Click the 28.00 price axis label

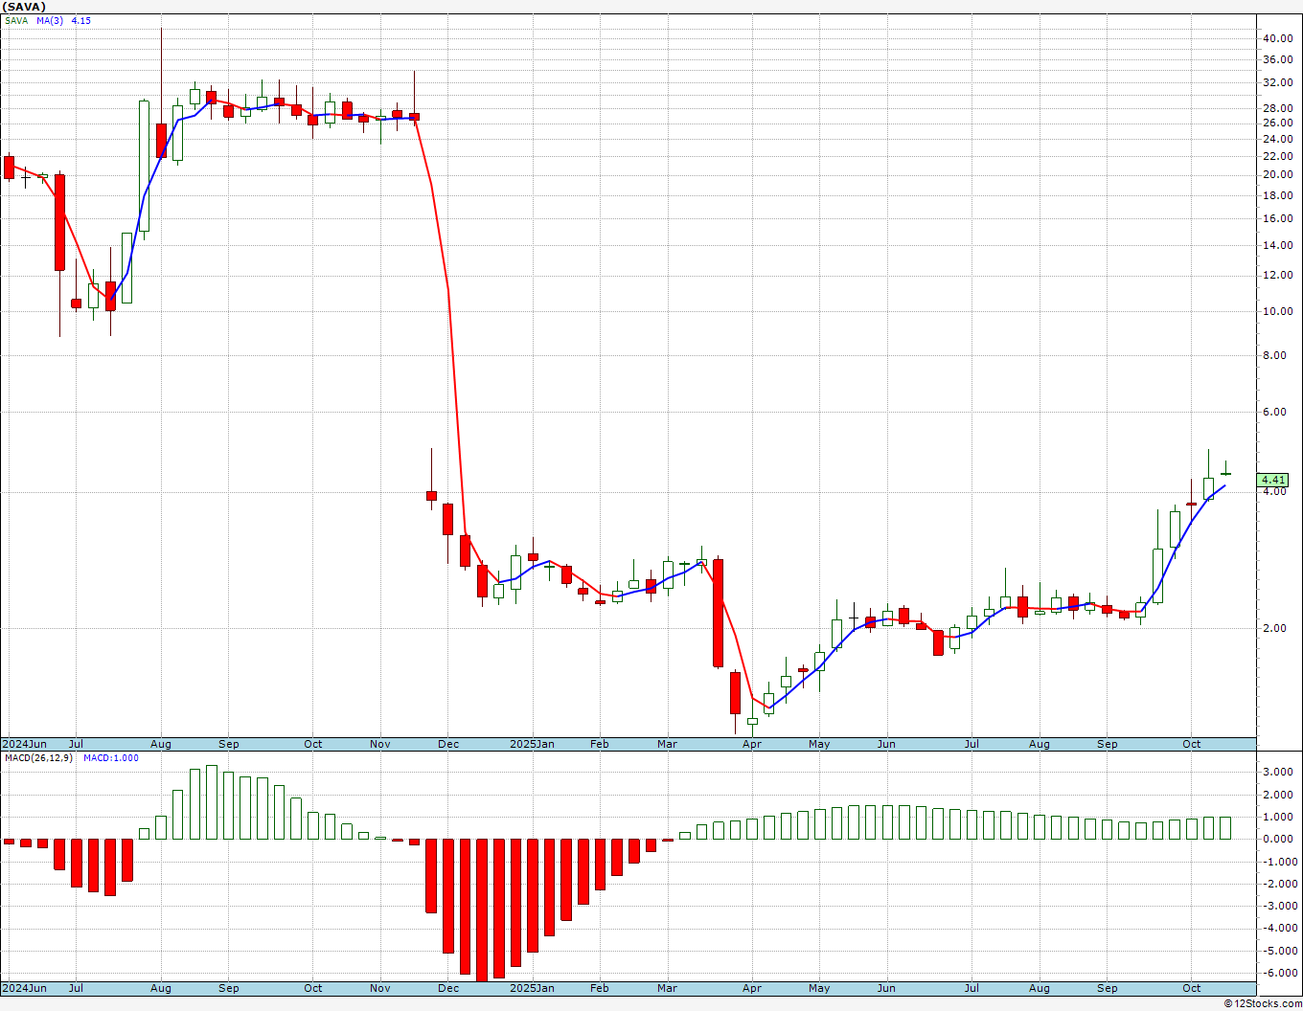[x=1277, y=109]
